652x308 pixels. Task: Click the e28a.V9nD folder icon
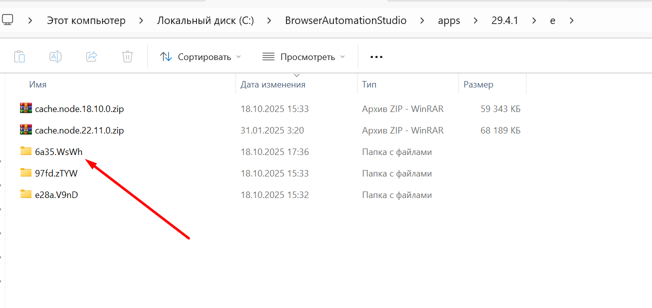[26, 194]
